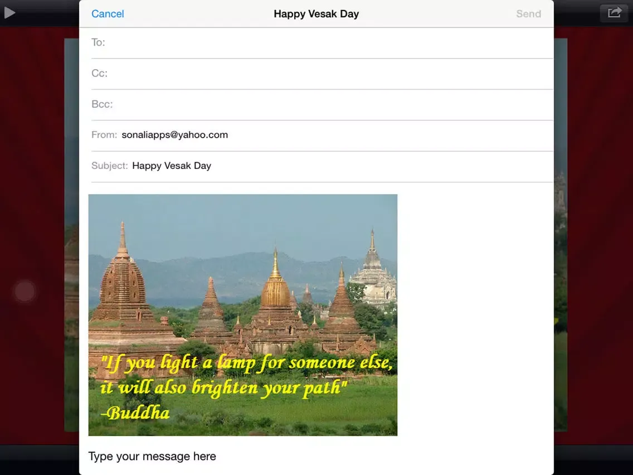The image size is (633, 475).
Task: Tap the greyed-out Send button
Action: (528, 14)
